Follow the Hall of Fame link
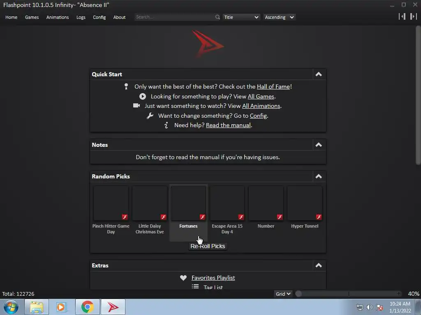Image resolution: width=421 pixels, height=315 pixels. coord(273,87)
